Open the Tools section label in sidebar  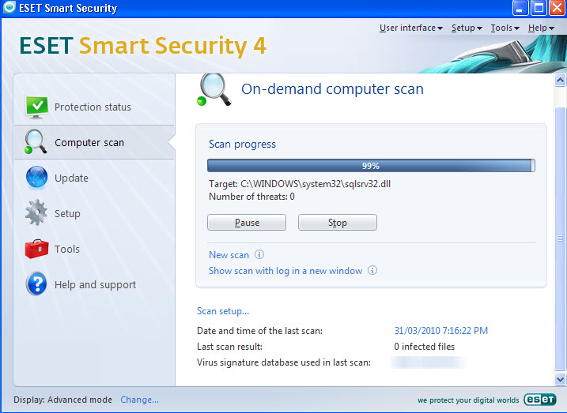(67, 249)
